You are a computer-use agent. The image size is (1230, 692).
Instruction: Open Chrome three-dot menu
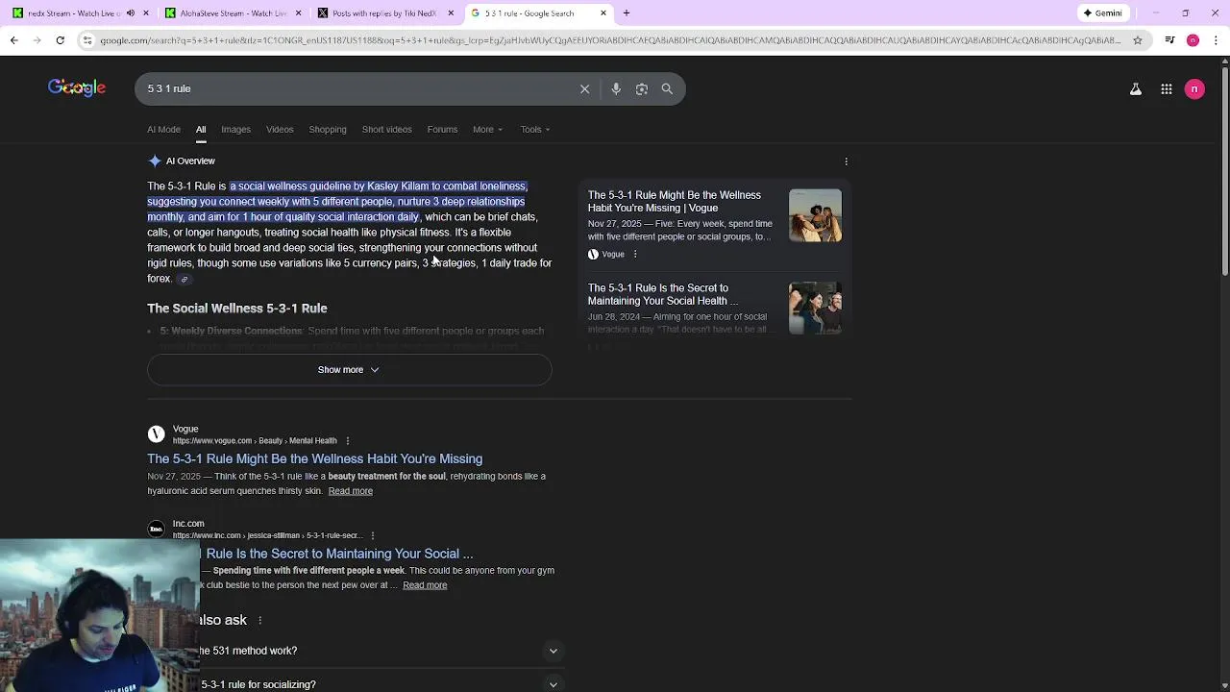[1216, 40]
